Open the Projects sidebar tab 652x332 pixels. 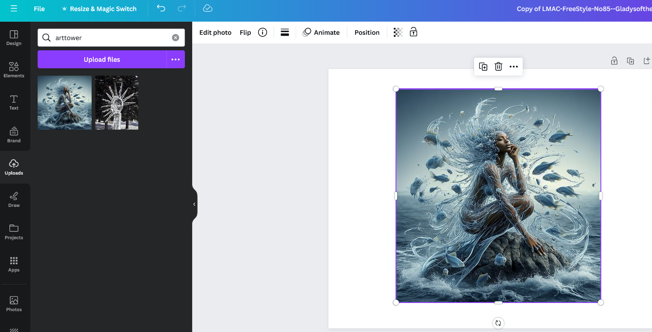coord(14,232)
